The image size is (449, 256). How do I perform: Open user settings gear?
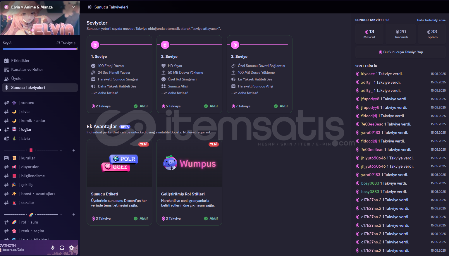[71, 248]
